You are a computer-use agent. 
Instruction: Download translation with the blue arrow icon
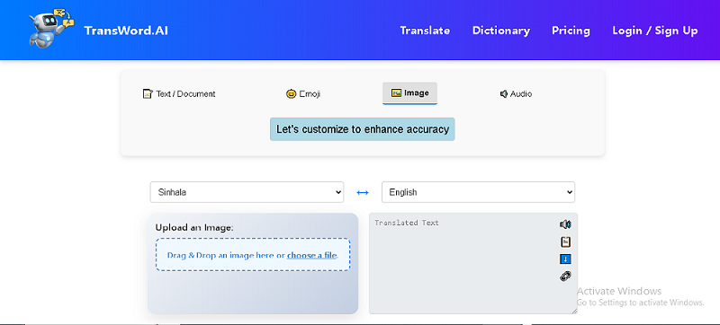pyautogui.click(x=565, y=259)
